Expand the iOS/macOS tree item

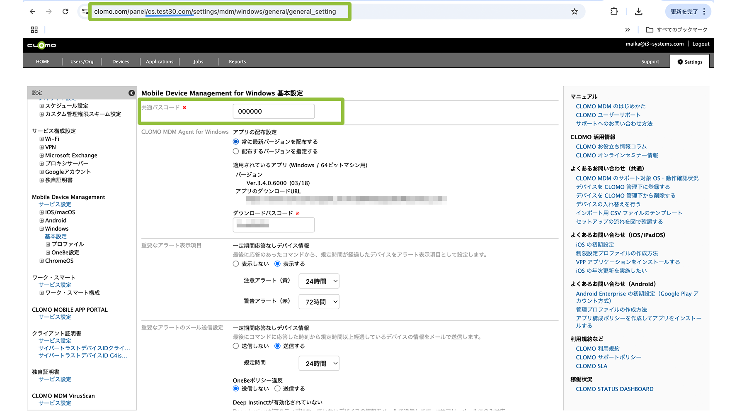click(41, 212)
